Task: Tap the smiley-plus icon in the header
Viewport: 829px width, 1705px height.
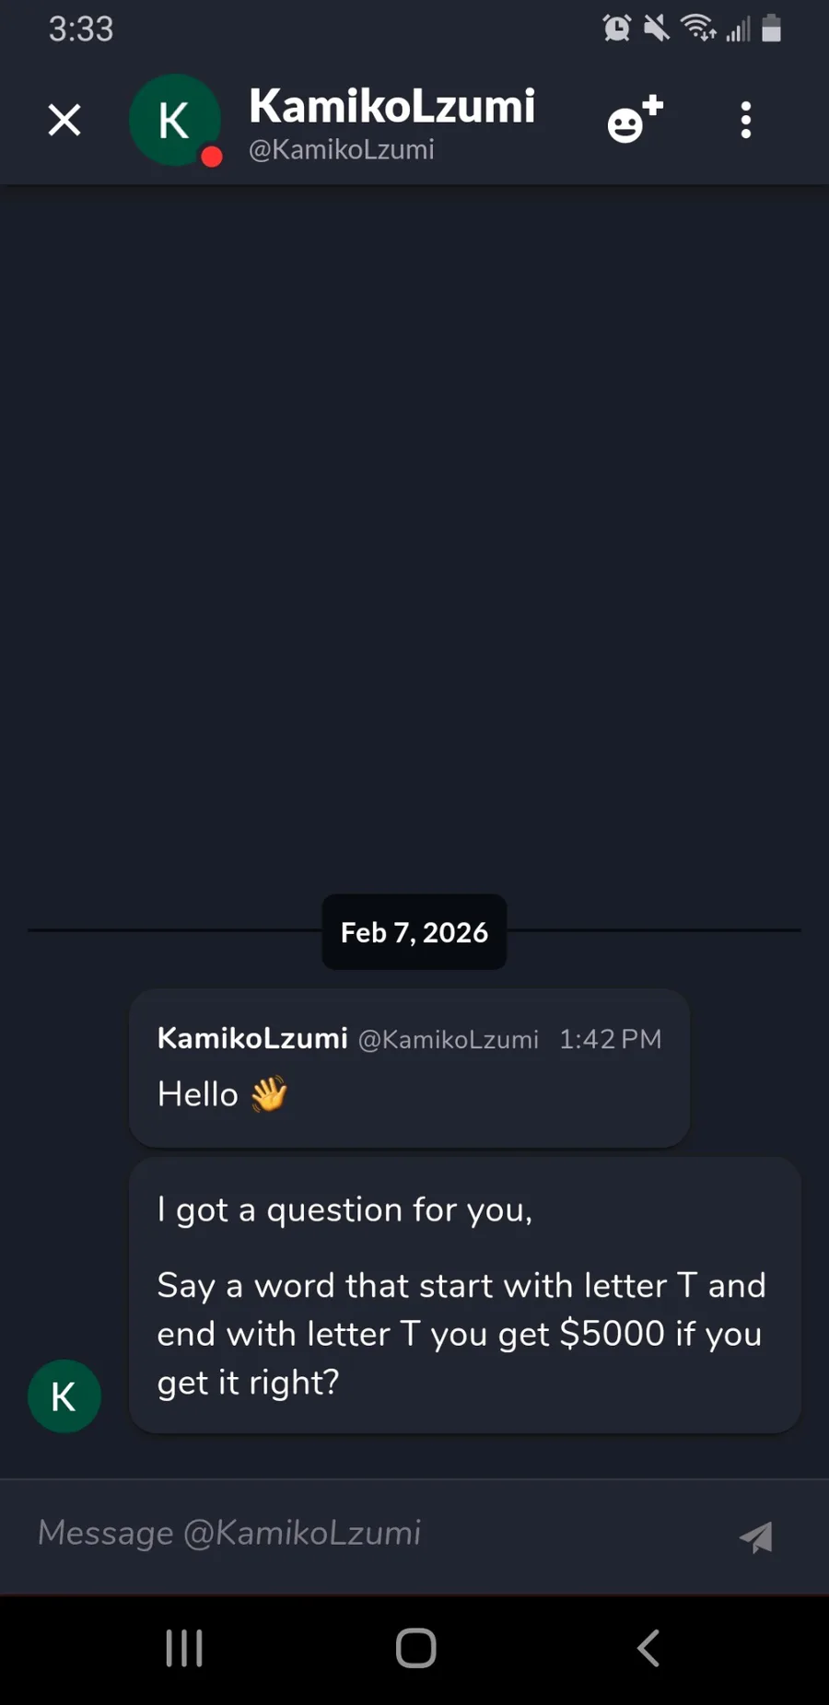Action: point(634,120)
